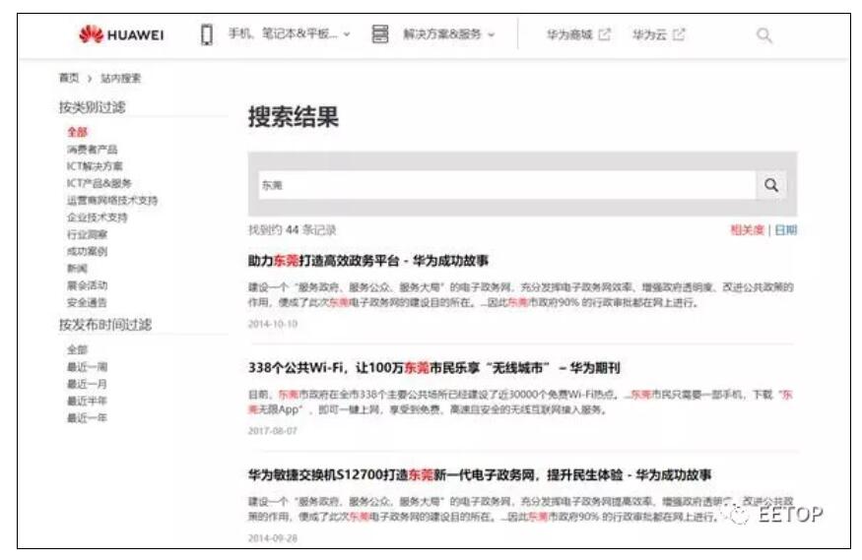Click the external link icon beside 华为云

tap(679, 34)
